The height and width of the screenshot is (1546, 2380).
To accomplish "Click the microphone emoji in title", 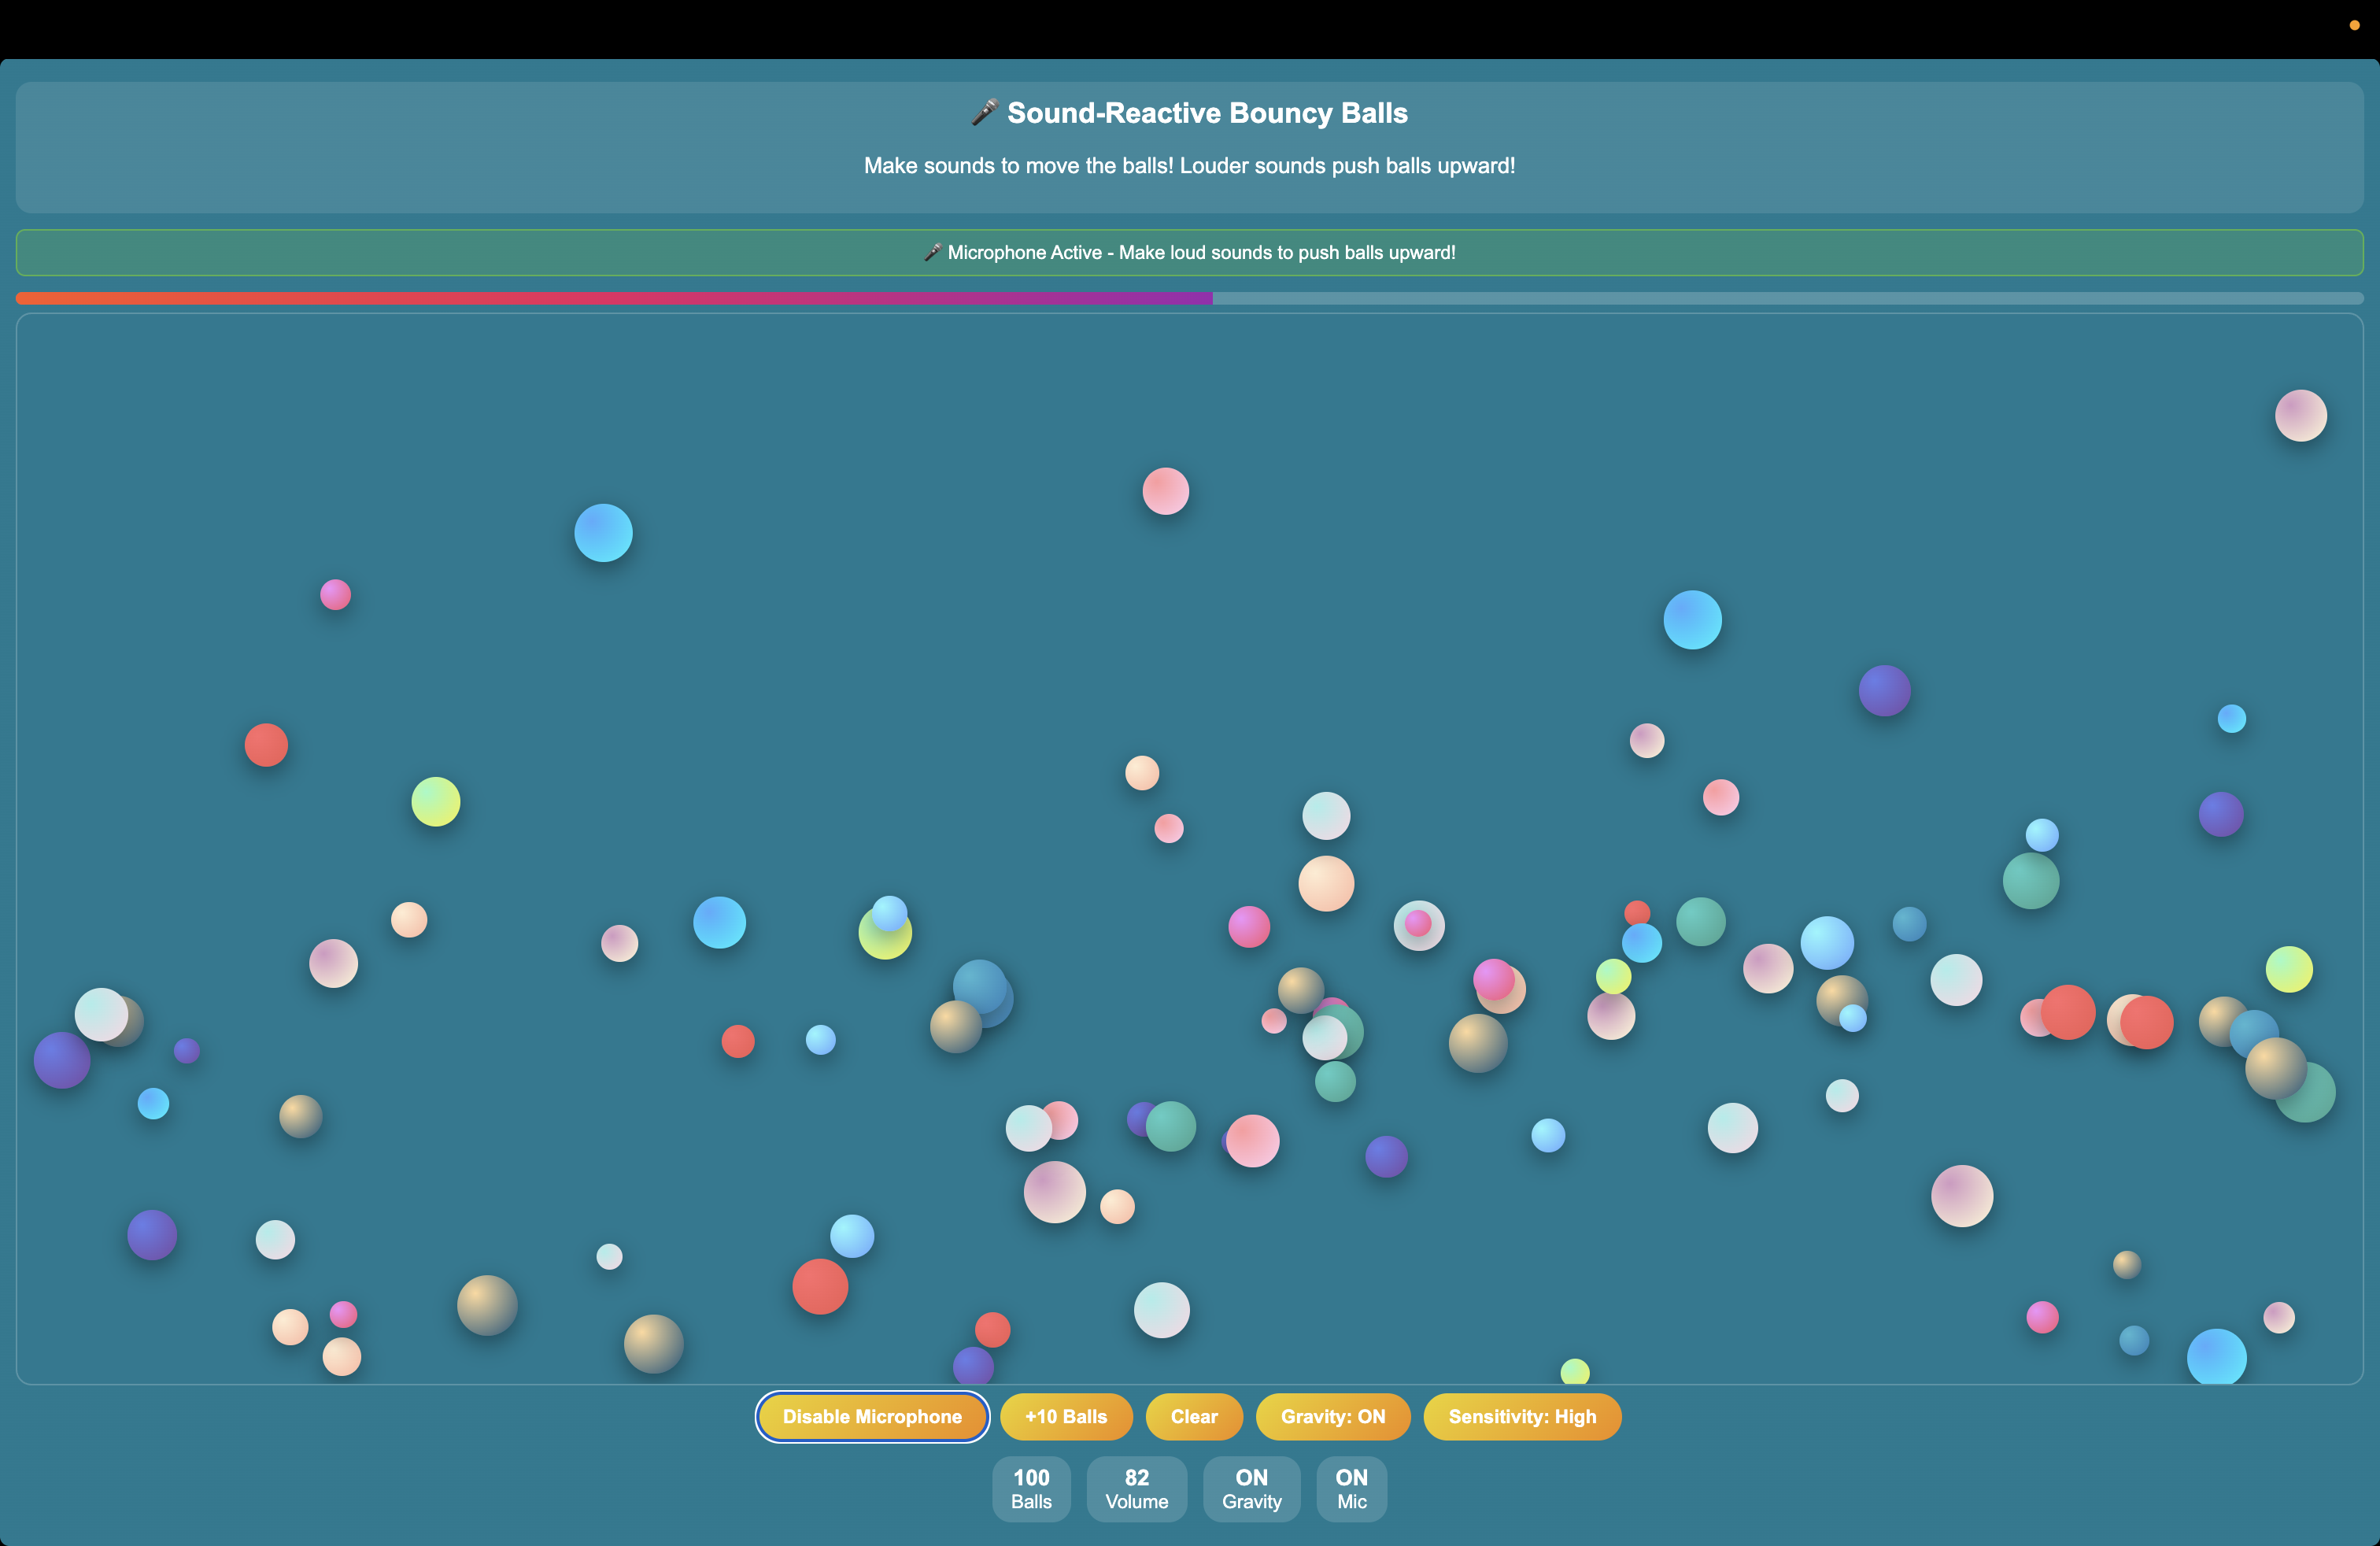I will (984, 113).
